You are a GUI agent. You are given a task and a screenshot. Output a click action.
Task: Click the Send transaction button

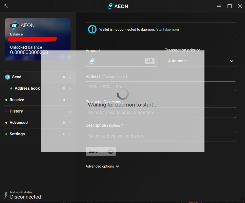coord(101,152)
